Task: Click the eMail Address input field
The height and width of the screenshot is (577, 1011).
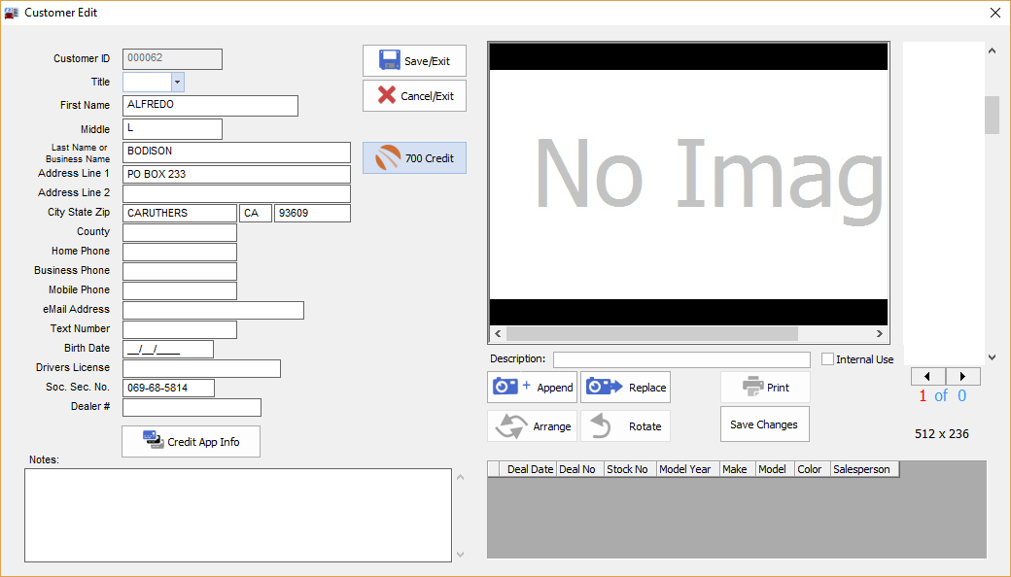Action: (x=213, y=310)
